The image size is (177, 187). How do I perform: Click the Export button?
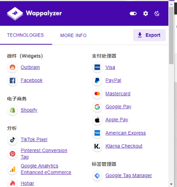[x=149, y=35]
